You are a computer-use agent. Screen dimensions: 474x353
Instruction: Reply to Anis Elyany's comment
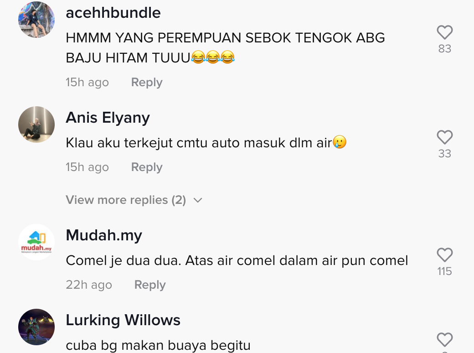click(147, 167)
